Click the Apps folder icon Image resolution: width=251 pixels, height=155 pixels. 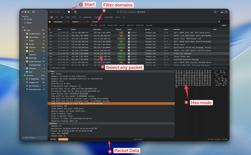[x=25, y=30]
